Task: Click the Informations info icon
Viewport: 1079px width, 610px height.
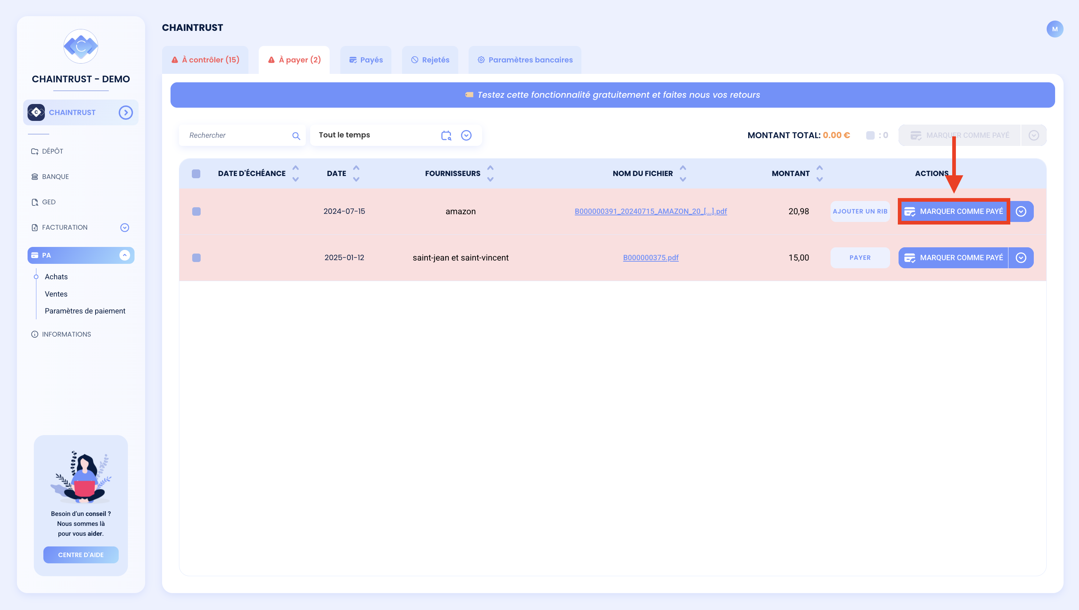Action: pos(35,334)
